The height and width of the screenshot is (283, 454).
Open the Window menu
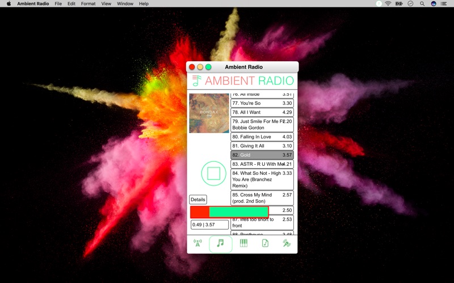[x=125, y=4]
